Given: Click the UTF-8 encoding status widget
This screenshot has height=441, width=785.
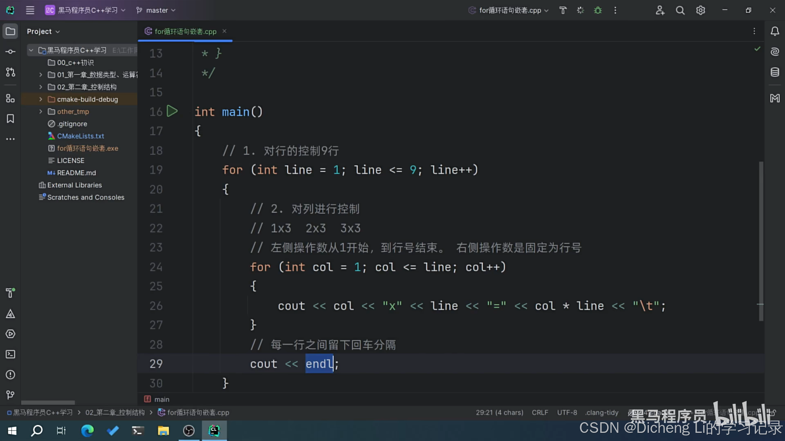Looking at the screenshot, I should pos(567,412).
